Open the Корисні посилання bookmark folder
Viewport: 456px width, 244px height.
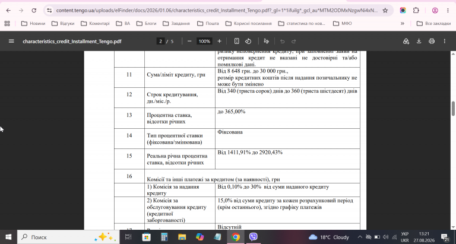249,24
